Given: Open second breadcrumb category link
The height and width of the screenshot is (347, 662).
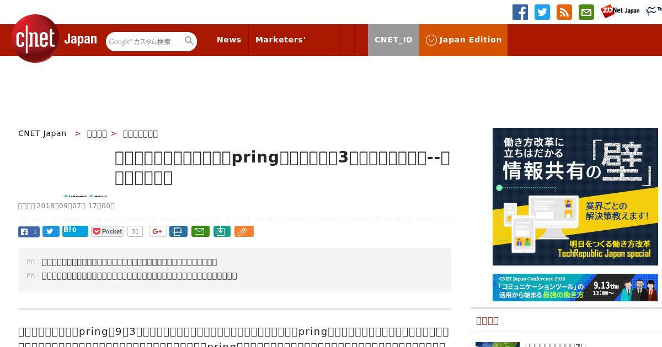Looking at the screenshot, I should coord(97,133).
